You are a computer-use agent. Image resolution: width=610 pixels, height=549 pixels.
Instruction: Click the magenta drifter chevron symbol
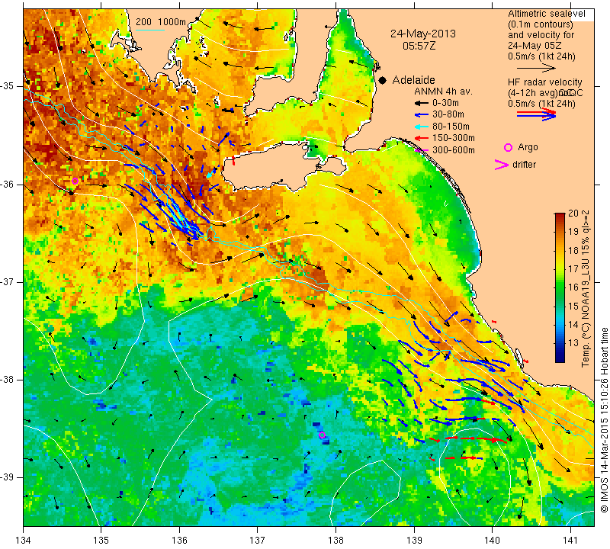pyautogui.click(x=502, y=165)
